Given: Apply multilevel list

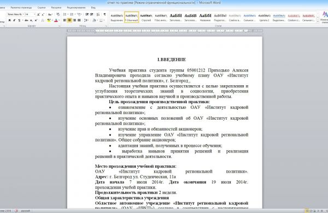Looking at the screenshot, I should pos(79,14).
